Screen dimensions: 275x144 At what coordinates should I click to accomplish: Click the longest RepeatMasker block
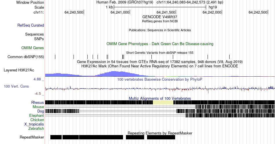(101, 137)
